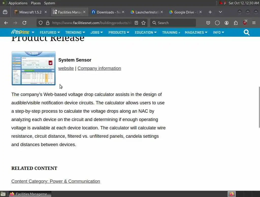The width and height of the screenshot is (260, 197).
Task: Click the site search magnifier icon
Action: [x=247, y=32]
